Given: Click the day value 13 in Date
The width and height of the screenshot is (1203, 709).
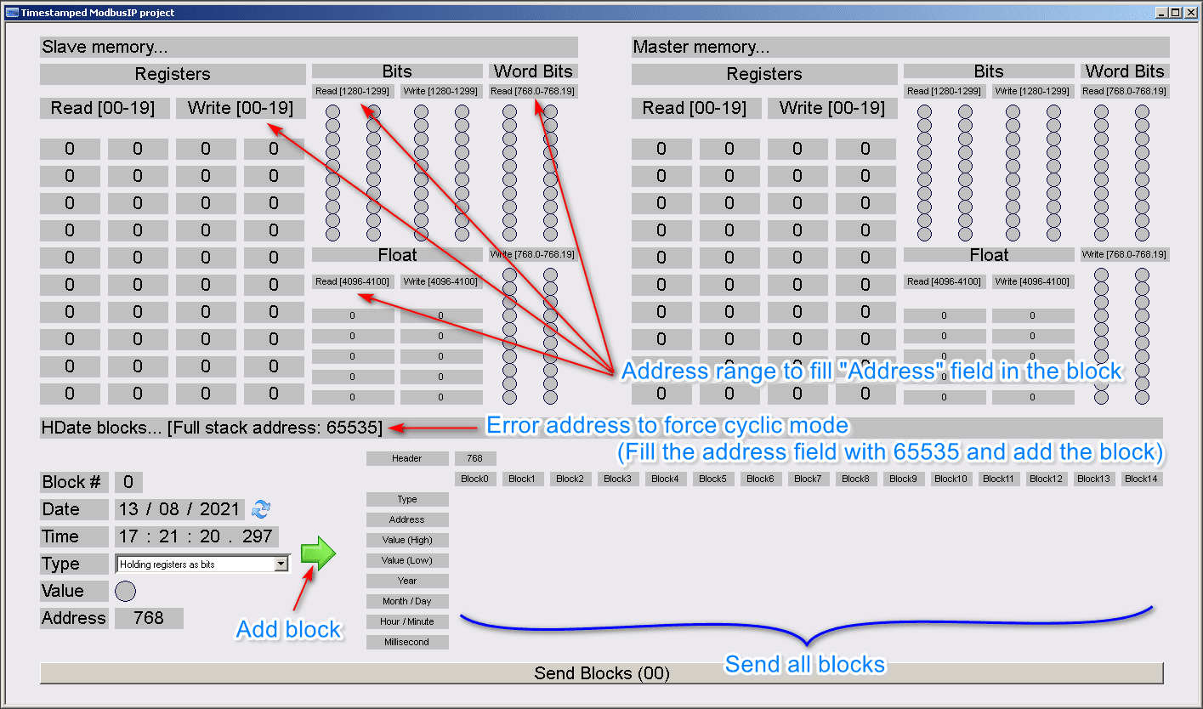Looking at the screenshot, I should point(128,509).
